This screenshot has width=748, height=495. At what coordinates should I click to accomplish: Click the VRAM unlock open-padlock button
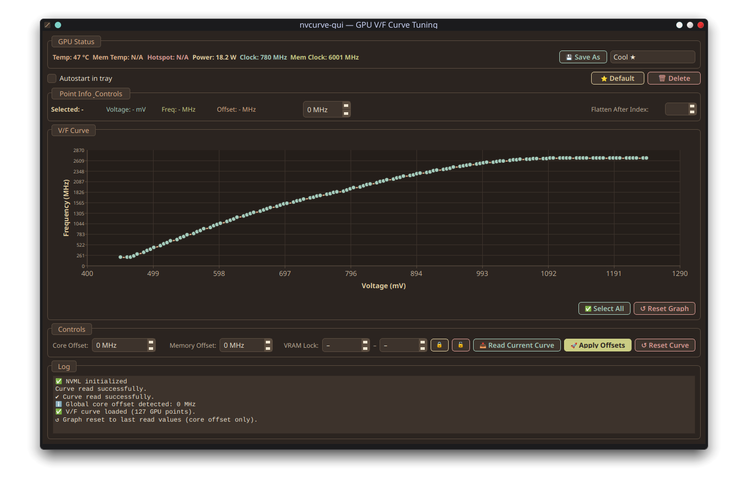[x=460, y=345]
